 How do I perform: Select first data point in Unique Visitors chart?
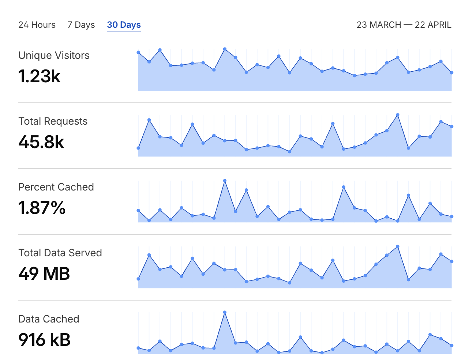138,52
